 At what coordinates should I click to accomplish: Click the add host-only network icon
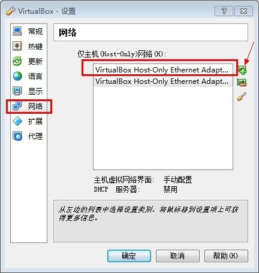[242, 70]
